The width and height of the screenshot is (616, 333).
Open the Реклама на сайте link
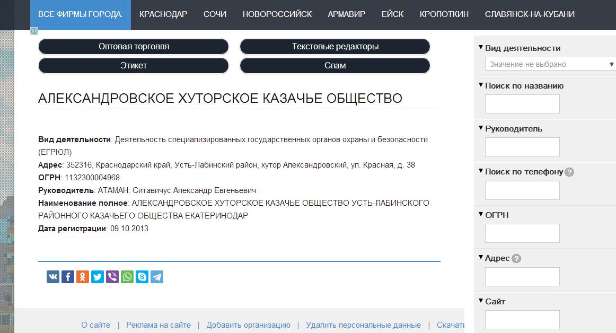(159, 325)
